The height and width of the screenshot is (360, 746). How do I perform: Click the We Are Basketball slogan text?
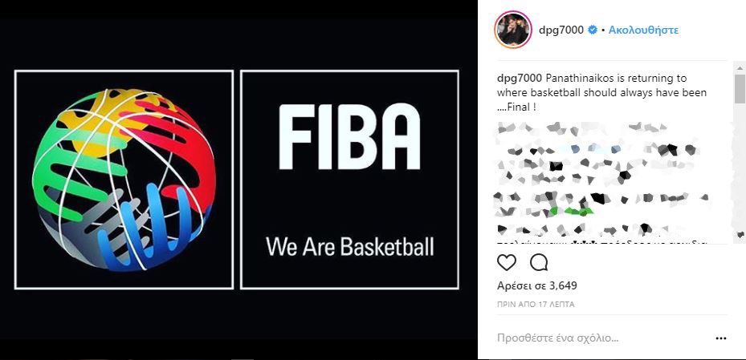click(349, 247)
